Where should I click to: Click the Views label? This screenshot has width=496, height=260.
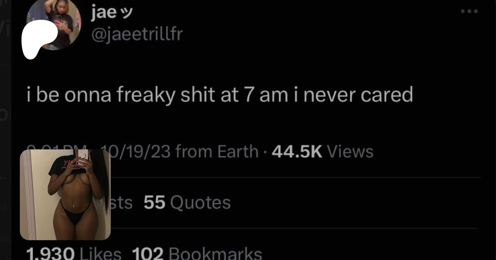pos(350,151)
